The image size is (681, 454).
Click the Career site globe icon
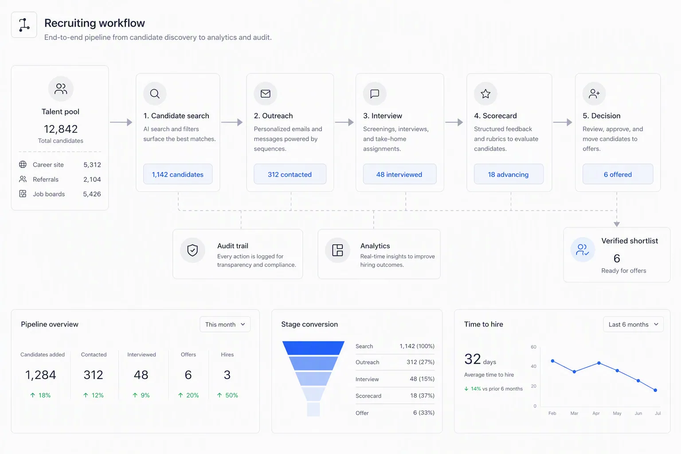(x=23, y=164)
